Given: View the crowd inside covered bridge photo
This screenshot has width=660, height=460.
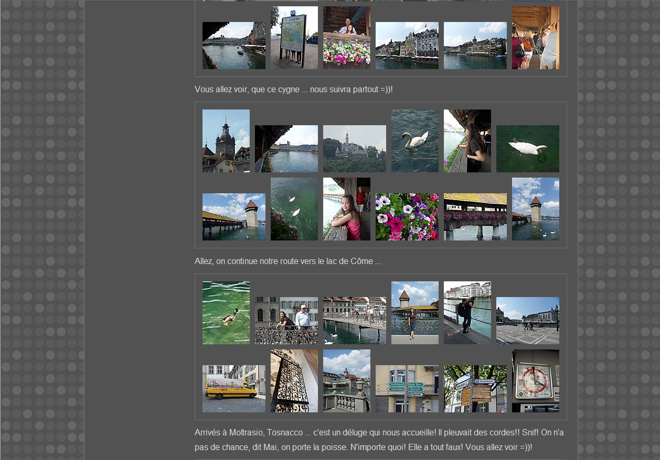Looking at the screenshot, I should 535,38.
